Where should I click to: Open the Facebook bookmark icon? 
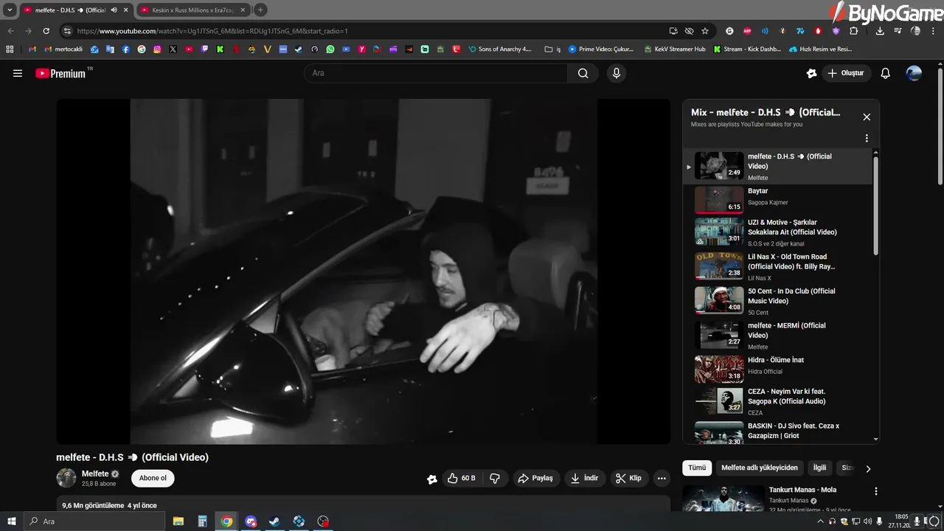tap(126, 49)
